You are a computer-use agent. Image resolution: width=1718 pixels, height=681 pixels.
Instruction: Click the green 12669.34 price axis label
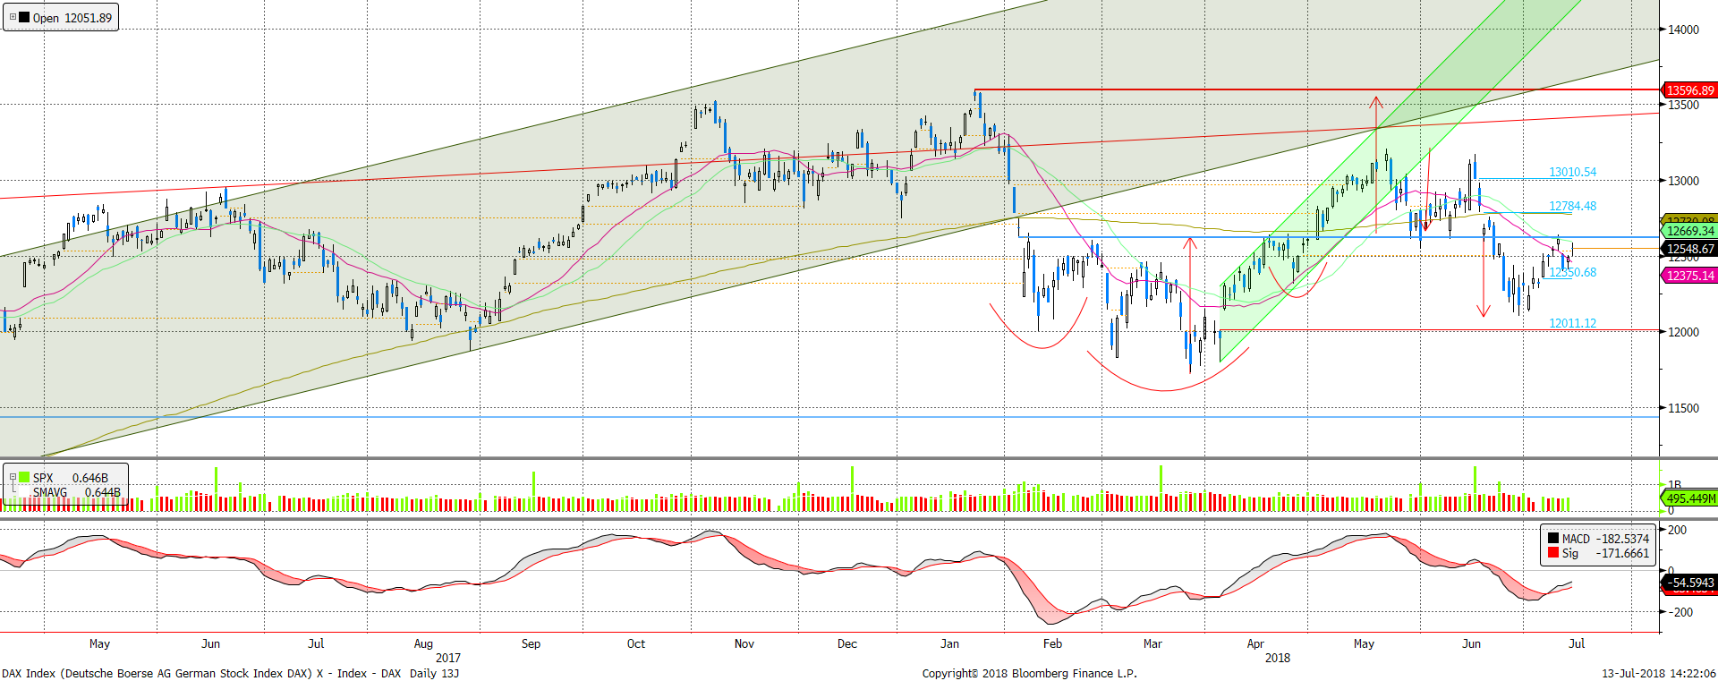1690,231
